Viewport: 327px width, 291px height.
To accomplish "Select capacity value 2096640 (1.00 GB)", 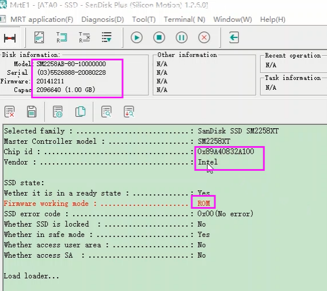I will pos(66,90).
